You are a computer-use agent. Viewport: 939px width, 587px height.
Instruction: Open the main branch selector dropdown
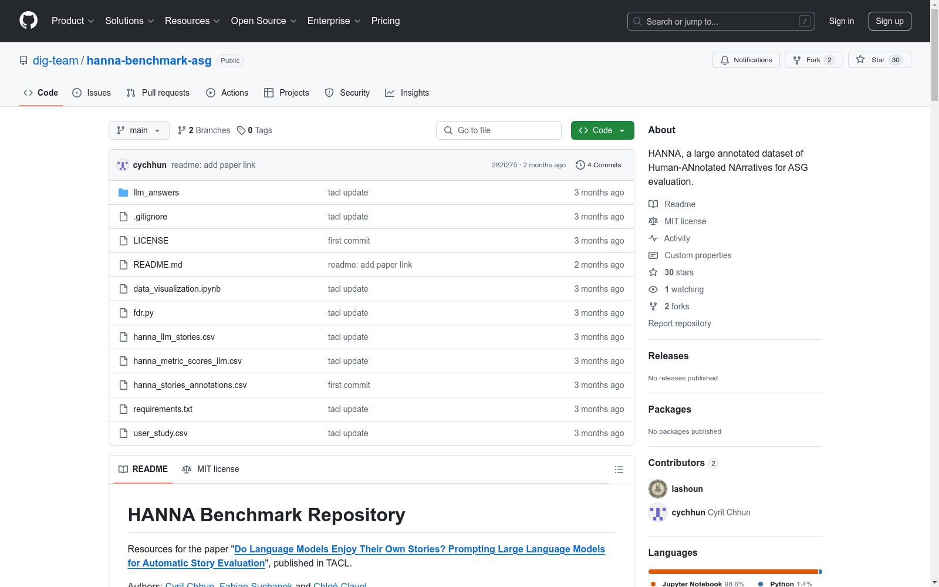(x=139, y=130)
